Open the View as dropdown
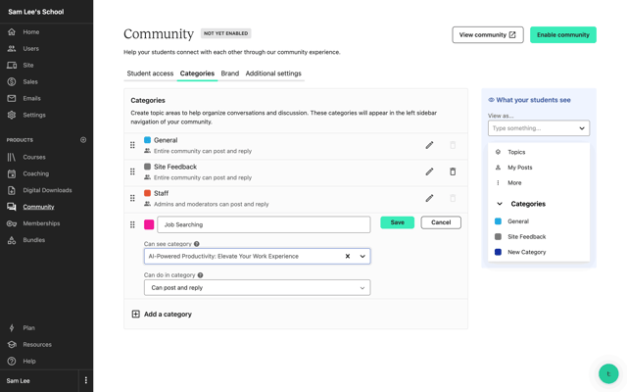Image resolution: width=627 pixels, height=392 pixels. tap(539, 128)
